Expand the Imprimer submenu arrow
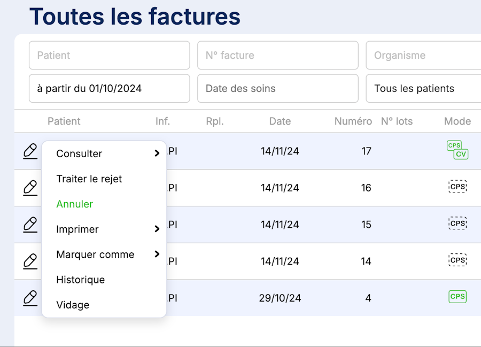 (157, 229)
